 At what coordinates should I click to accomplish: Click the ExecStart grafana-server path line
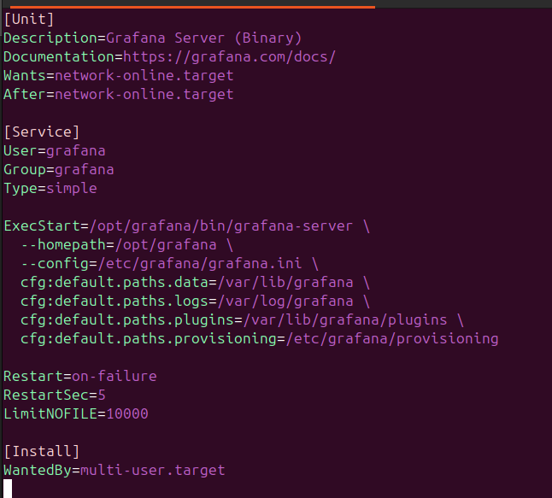[x=186, y=226]
